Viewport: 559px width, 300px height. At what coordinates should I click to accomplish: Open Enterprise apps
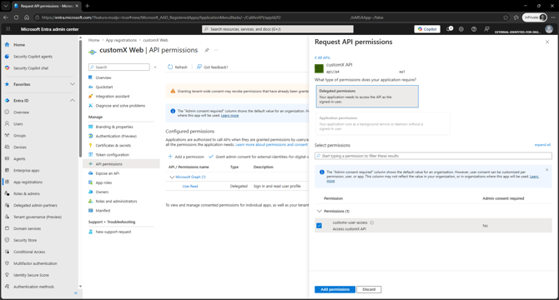[26, 171]
